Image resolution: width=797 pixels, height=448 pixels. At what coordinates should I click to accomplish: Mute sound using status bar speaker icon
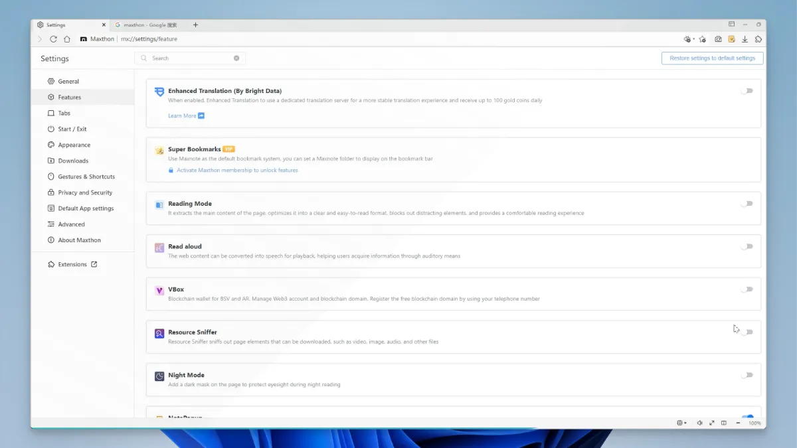699,423
